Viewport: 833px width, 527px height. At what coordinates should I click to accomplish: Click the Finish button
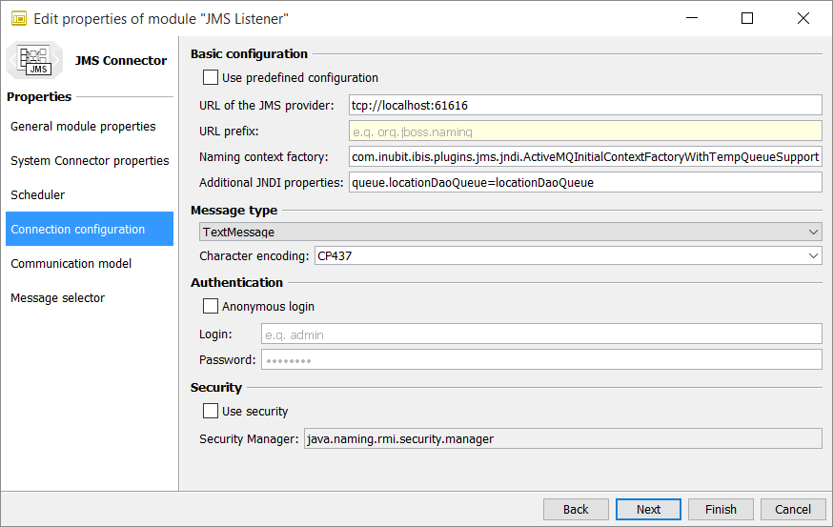pos(721,509)
